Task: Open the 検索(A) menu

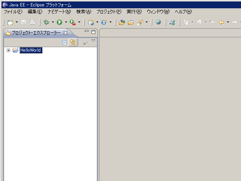Action: point(84,12)
